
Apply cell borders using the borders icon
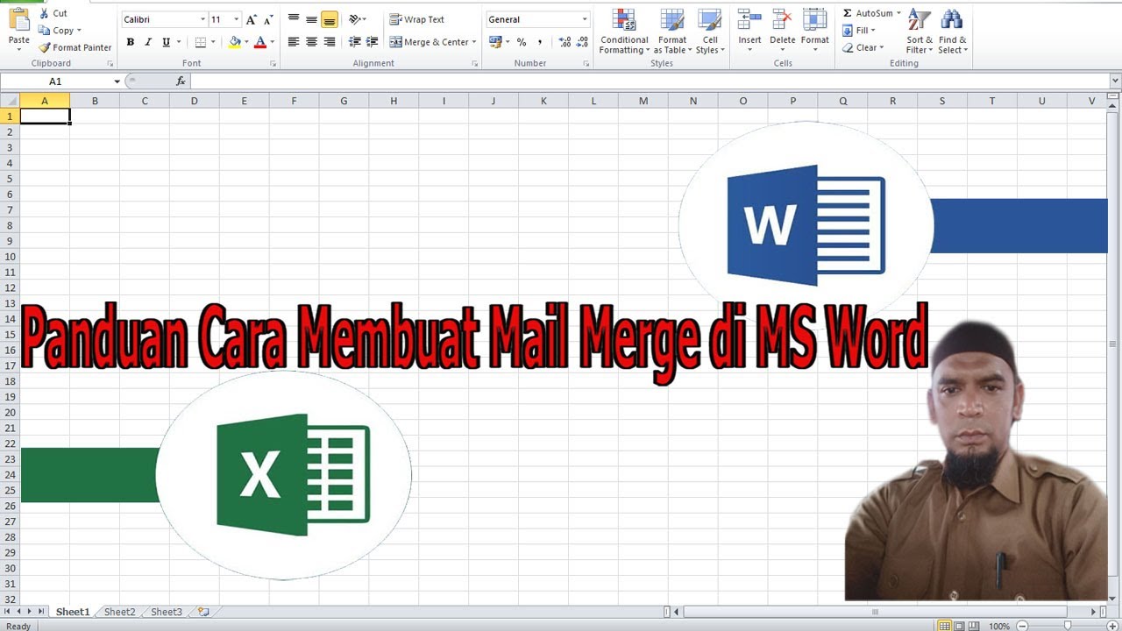(x=201, y=42)
